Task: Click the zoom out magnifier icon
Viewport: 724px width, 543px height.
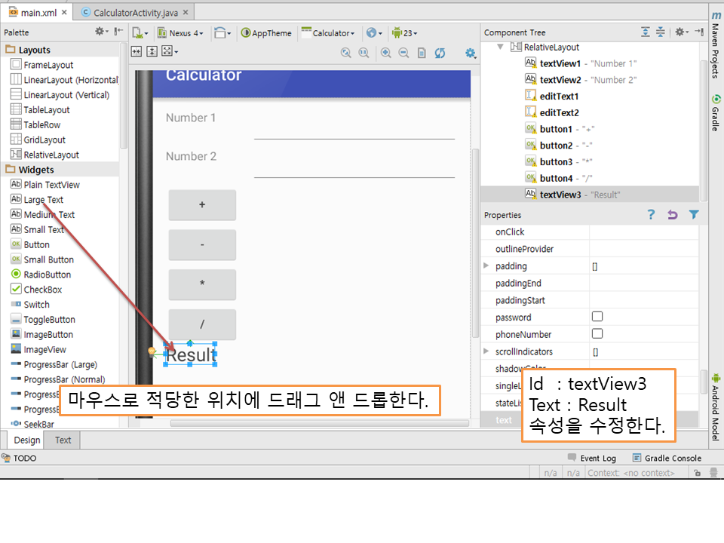Action: (403, 52)
